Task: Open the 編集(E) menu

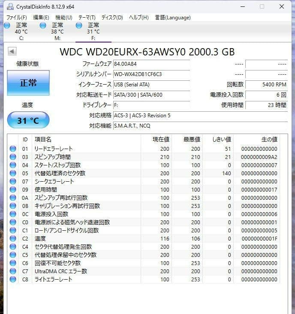Action: [41, 18]
